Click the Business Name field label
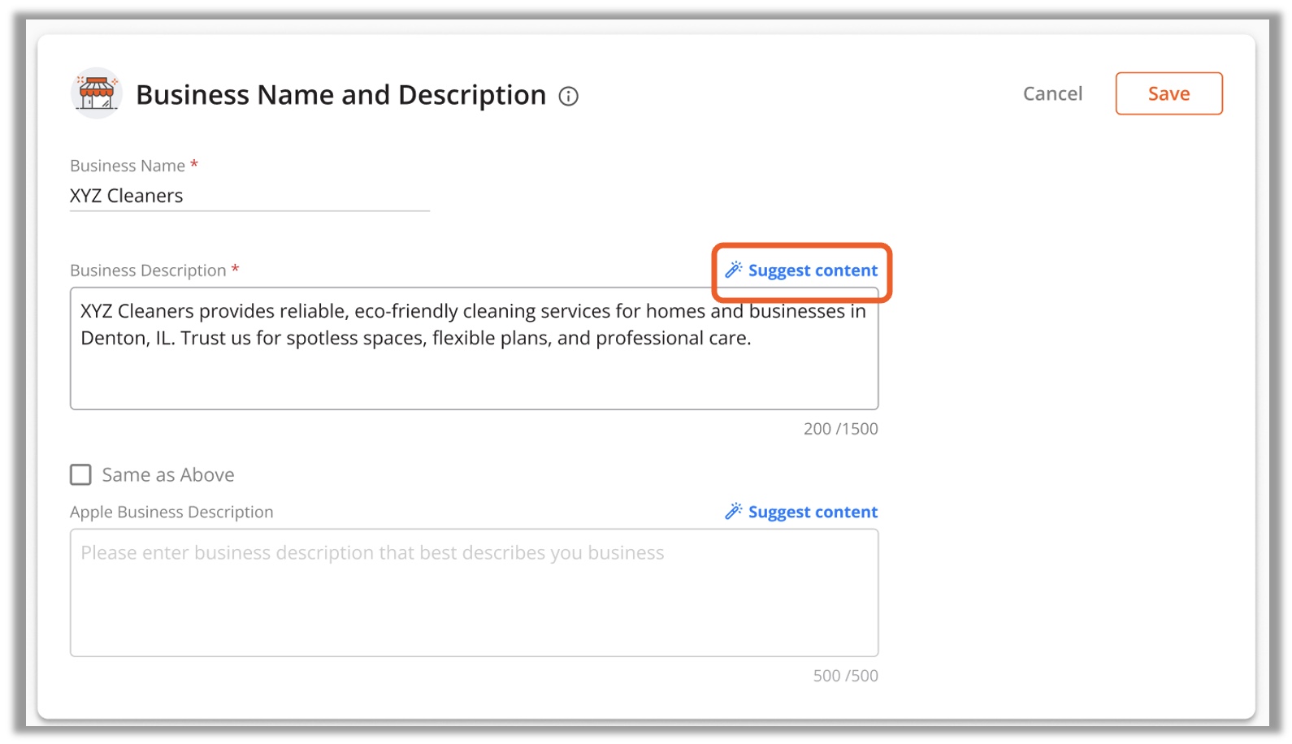 [128, 166]
